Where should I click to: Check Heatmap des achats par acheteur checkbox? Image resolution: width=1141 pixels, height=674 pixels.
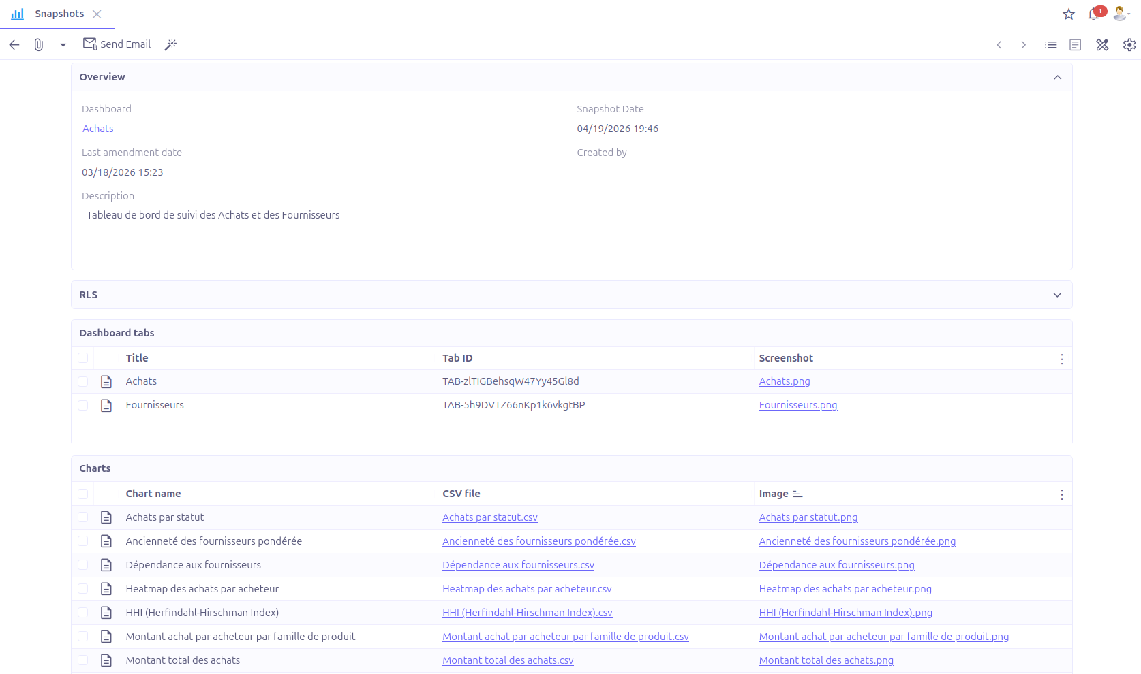[x=83, y=589]
